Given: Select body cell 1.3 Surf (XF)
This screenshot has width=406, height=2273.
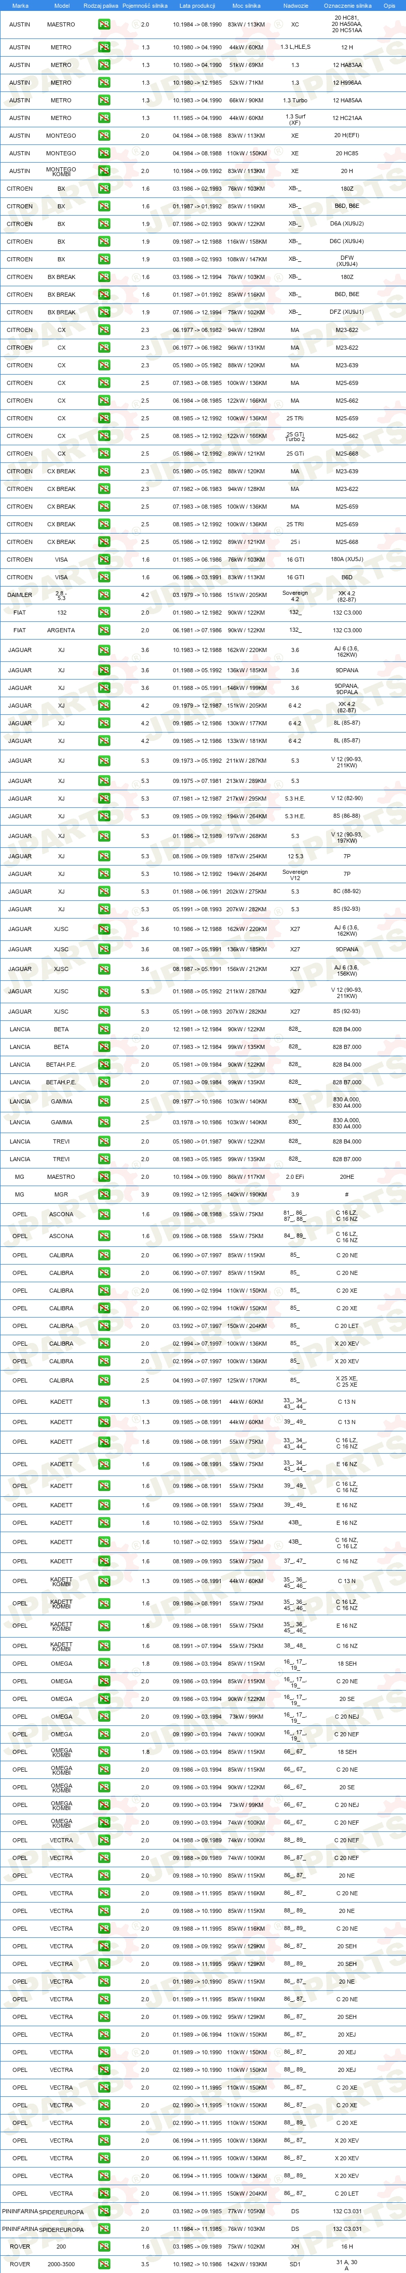Looking at the screenshot, I should pyautogui.click(x=295, y=119).
